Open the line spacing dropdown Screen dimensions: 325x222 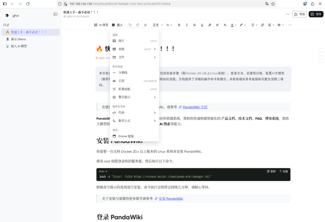coord(281,25)
